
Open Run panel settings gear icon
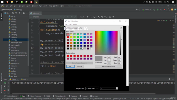pos(170,79)
